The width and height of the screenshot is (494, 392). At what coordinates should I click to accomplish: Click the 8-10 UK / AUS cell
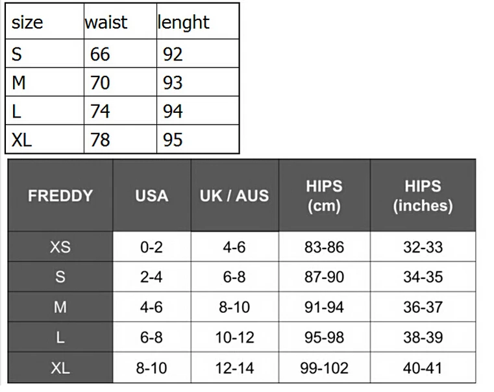point(235,307)
